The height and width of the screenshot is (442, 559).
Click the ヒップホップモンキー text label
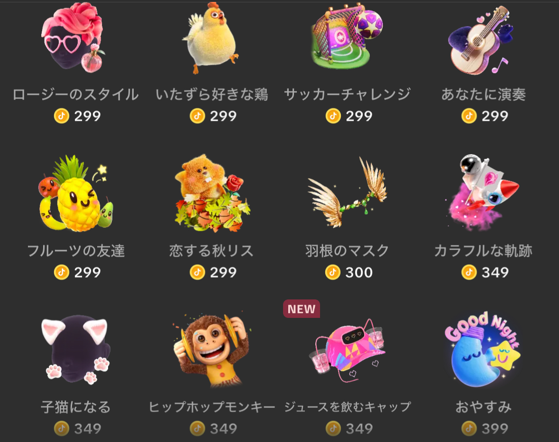pos(212,407)
